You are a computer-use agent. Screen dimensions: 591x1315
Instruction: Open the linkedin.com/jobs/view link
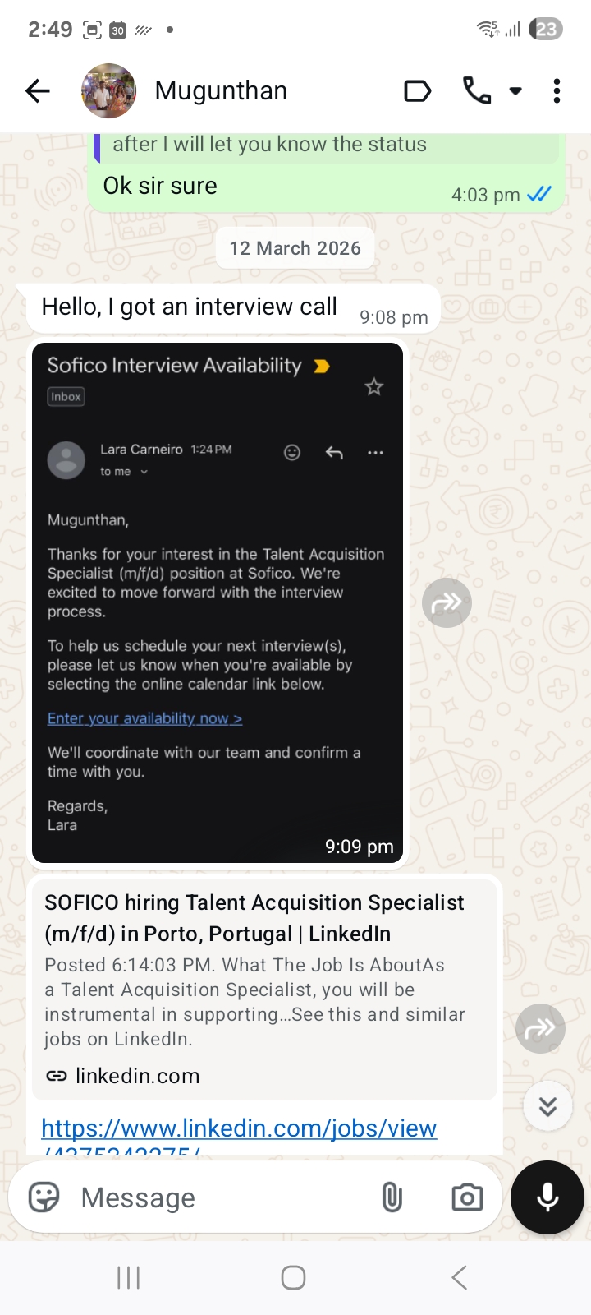[239, 1129]
